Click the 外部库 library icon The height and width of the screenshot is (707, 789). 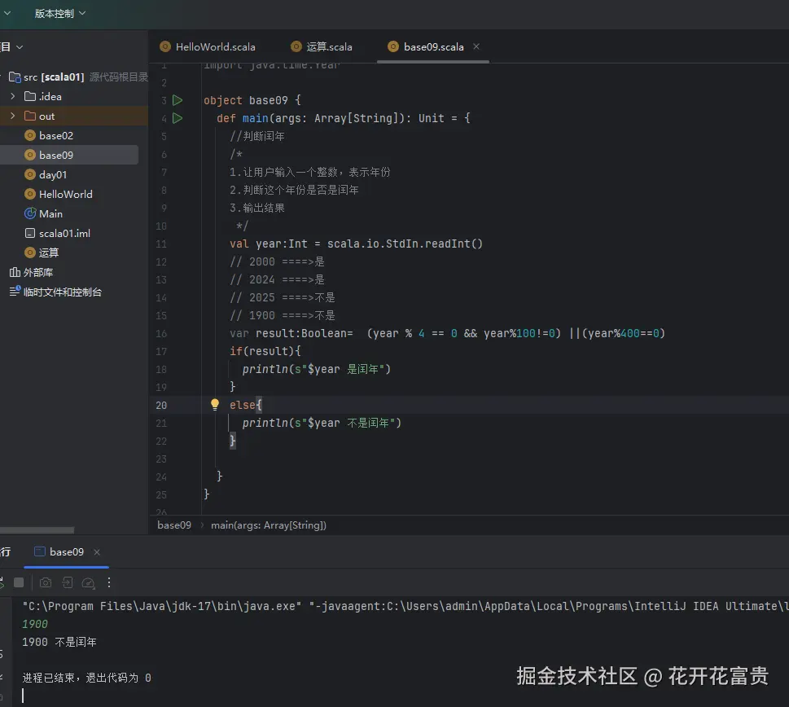(x=15, y=272)
